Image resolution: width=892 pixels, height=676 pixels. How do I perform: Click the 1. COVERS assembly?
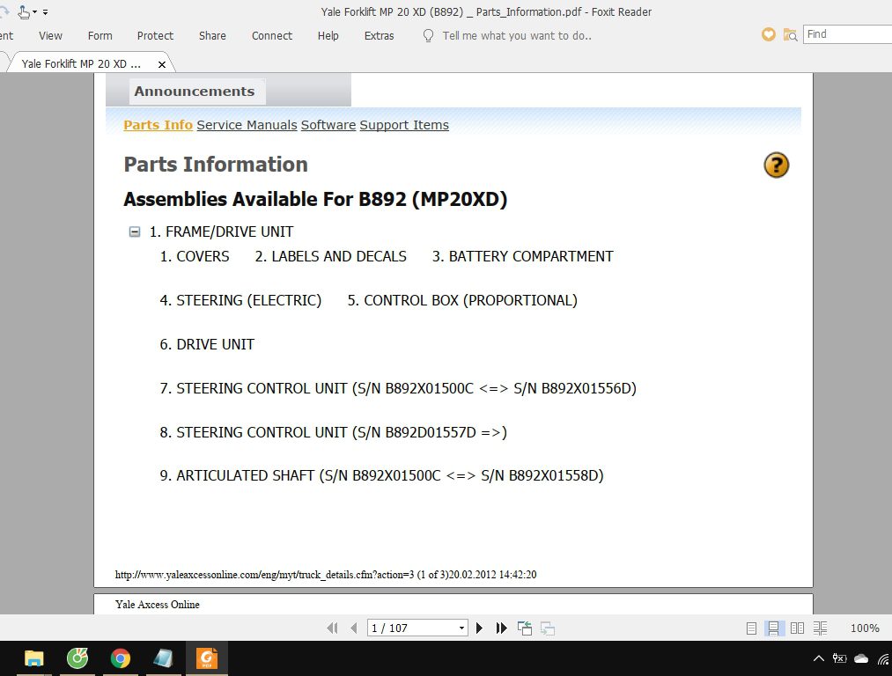(195, 256)
